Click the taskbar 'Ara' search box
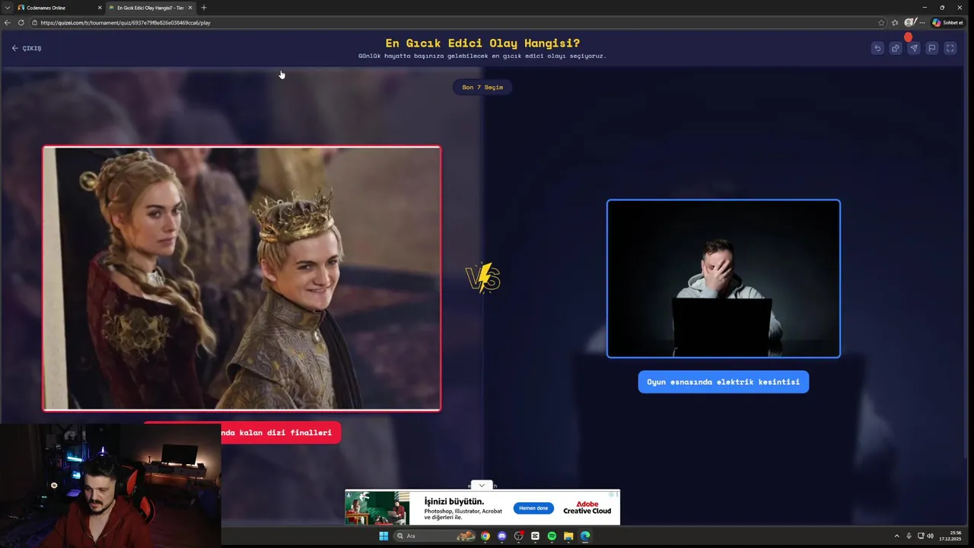The image size is (974, 548). pos(435,536)
